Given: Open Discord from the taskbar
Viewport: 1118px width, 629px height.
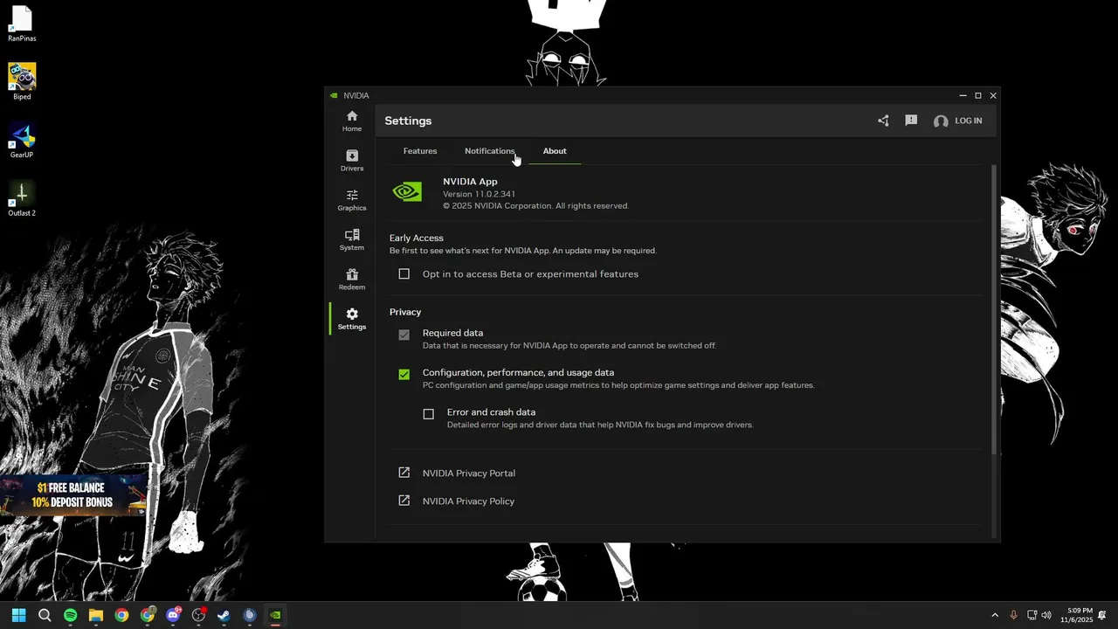Looking at the screenshot, I should click(x=173, y=615).
